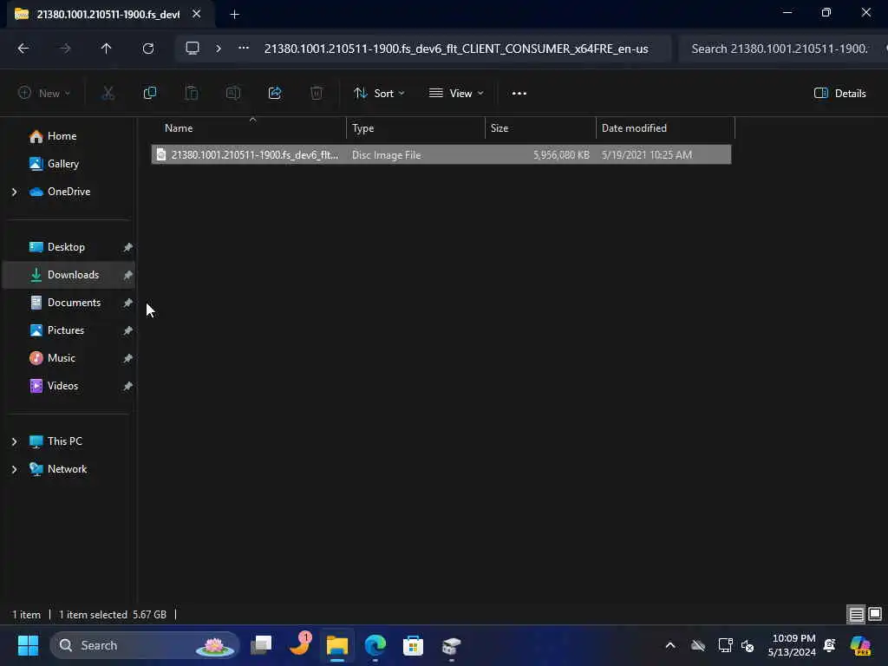Sort by Size column header
Image resolution: width=888 pixels, height=666 pixels.
click(x=541, y=128)
